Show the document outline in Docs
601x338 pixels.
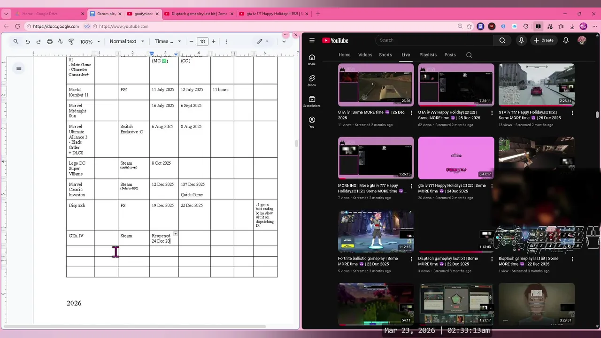[x=18, y=69]
